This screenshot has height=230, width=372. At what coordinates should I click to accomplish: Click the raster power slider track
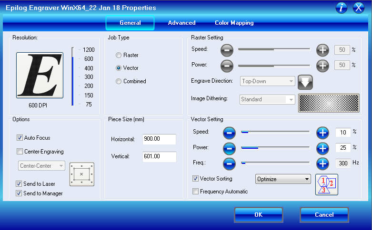point(274,66)
